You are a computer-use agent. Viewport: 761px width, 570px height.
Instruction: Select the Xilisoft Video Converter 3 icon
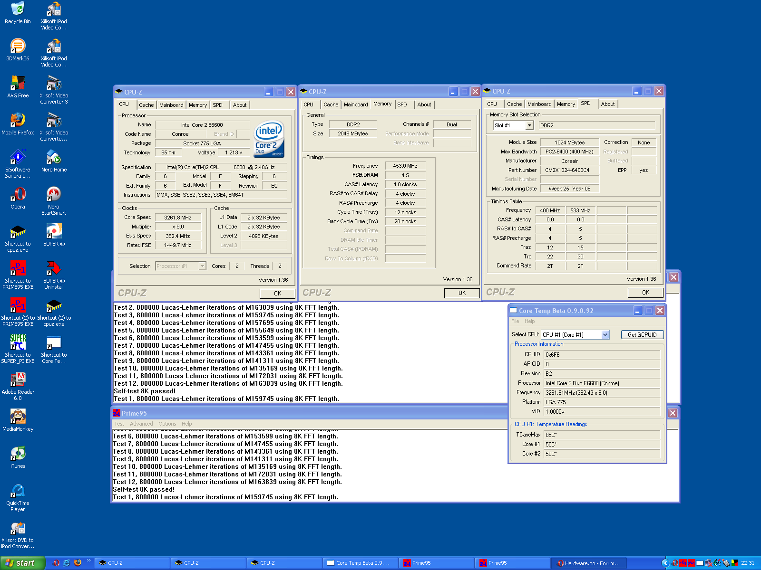54,90
